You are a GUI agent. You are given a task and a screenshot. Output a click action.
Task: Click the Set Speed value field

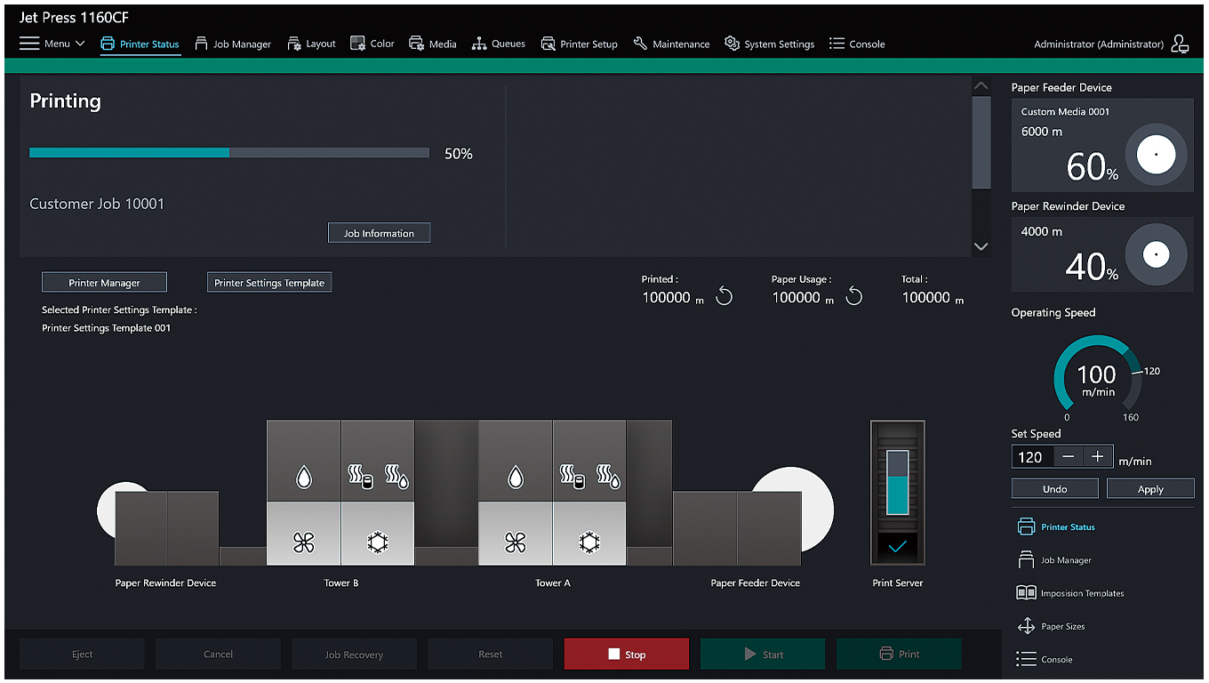click(x=1033, y=457)
